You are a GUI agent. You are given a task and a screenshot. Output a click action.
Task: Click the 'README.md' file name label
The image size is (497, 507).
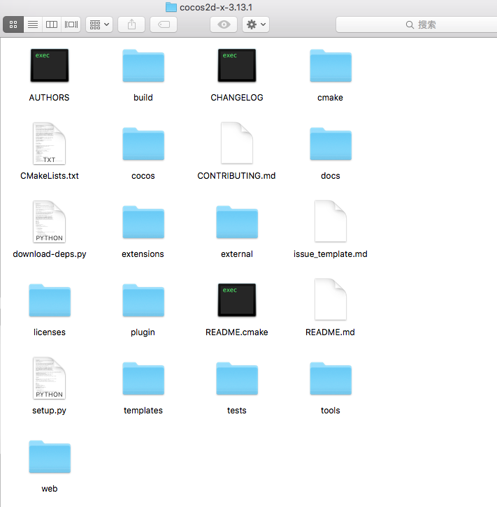330,332
